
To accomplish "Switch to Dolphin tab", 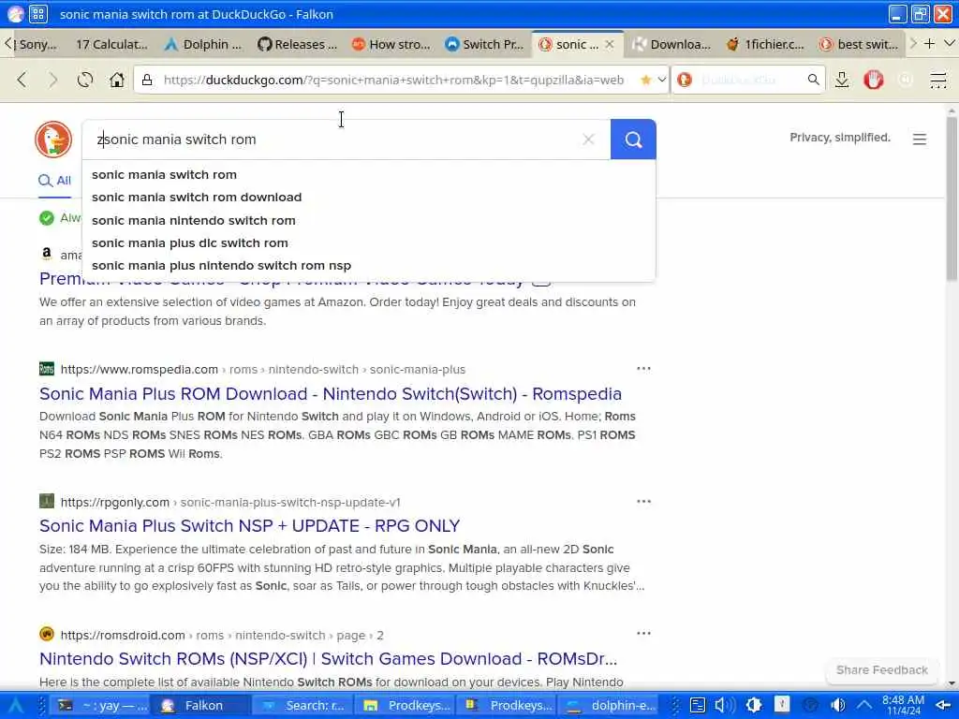I will click(x=203, y=44).
